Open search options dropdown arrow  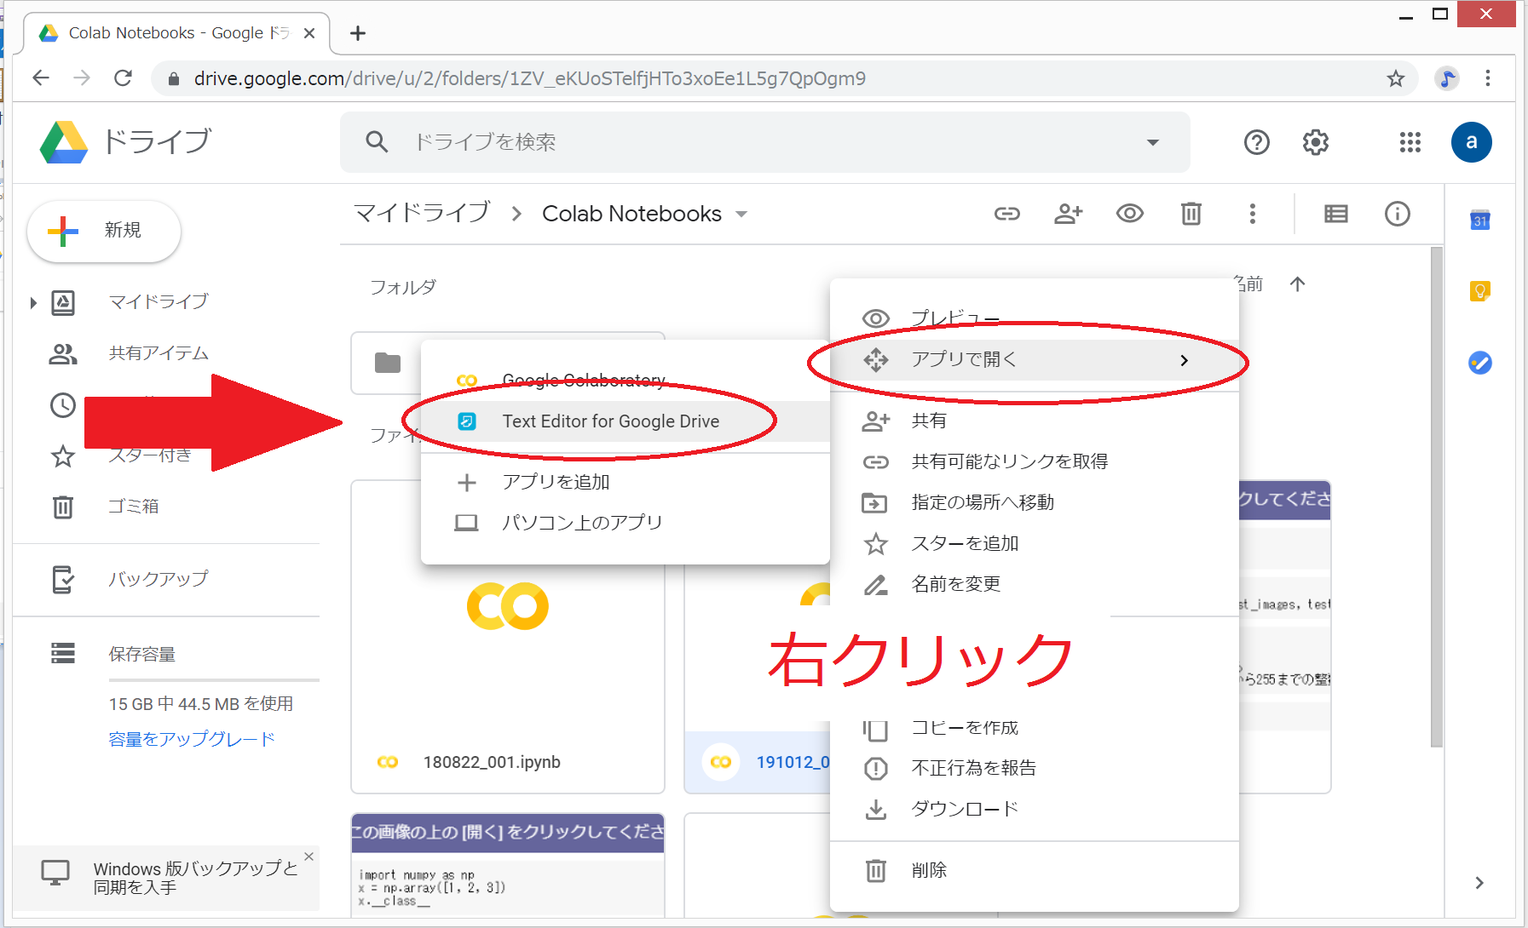point(1152,142)
